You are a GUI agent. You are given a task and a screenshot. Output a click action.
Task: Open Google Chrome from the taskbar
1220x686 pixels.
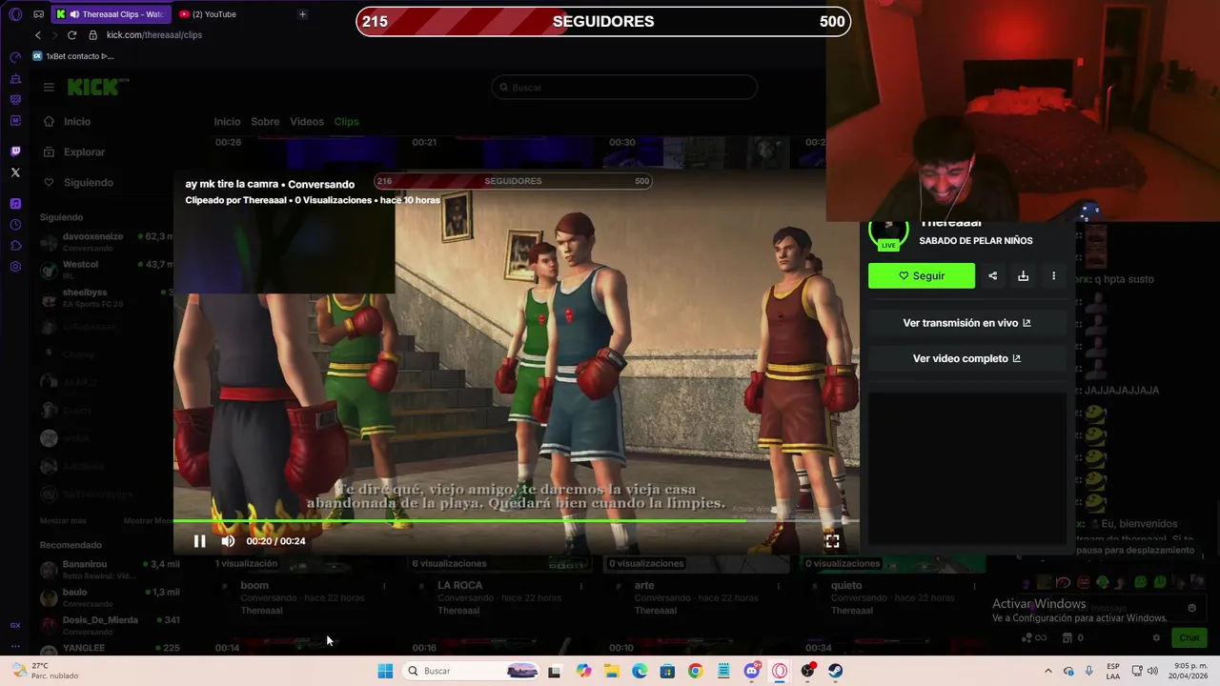695,671
